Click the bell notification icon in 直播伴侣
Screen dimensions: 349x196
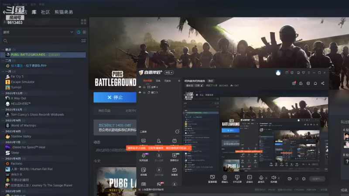(x=315, y=83)
